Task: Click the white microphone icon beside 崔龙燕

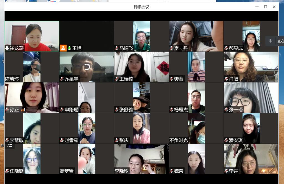Action: click(7, 48)
